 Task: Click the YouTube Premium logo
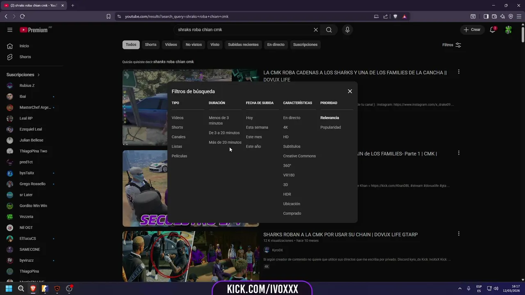click(x=34, y=29)
